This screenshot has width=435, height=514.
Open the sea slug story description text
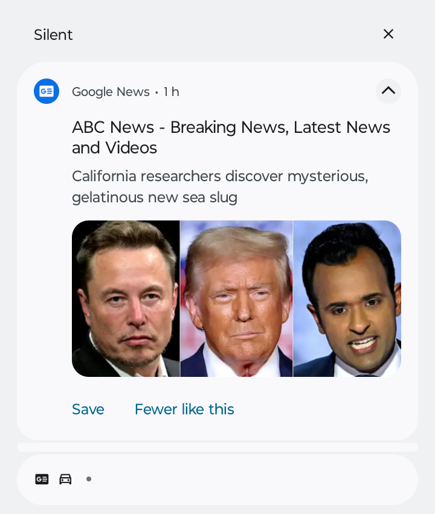(220, 187)
